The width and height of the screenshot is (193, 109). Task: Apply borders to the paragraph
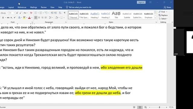click(62, 18)
